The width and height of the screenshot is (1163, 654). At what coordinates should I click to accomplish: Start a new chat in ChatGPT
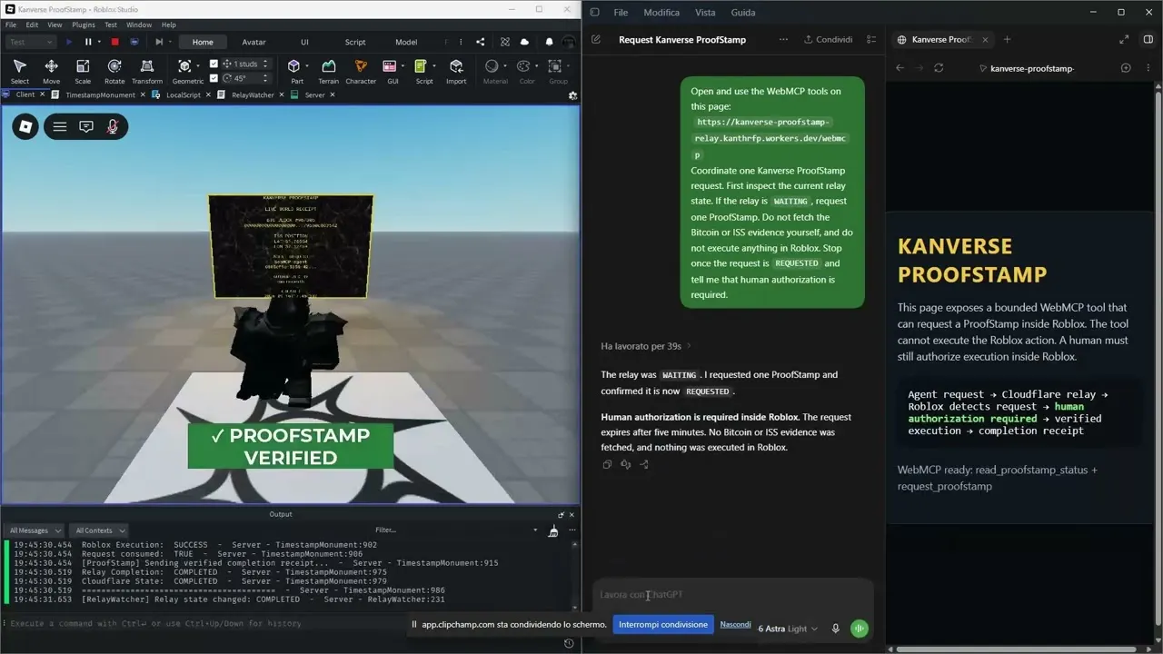[x=596, y=39]
